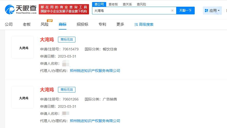This screenshot has height=128, width=227.
Task: Open the 专利 results tab
Action: 102,24
